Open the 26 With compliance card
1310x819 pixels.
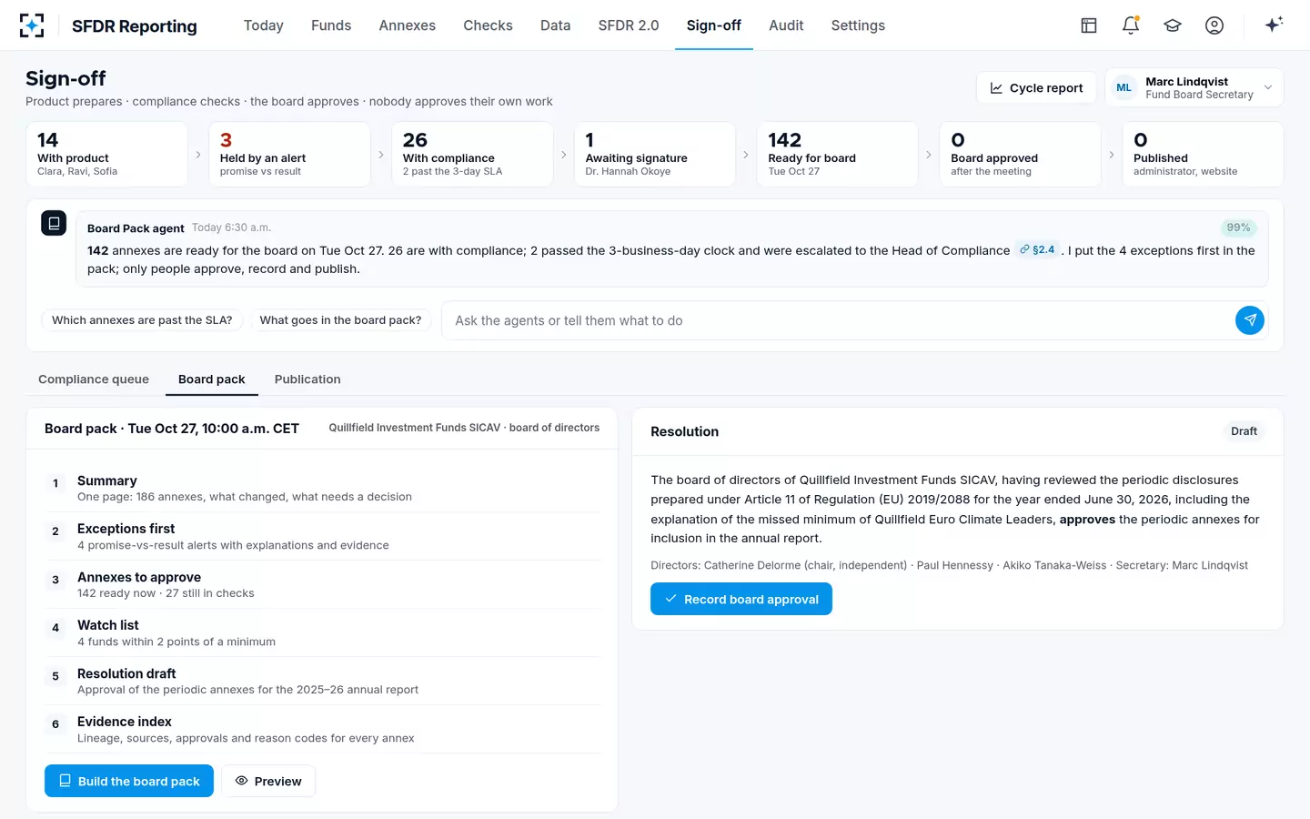coord(472,155)
